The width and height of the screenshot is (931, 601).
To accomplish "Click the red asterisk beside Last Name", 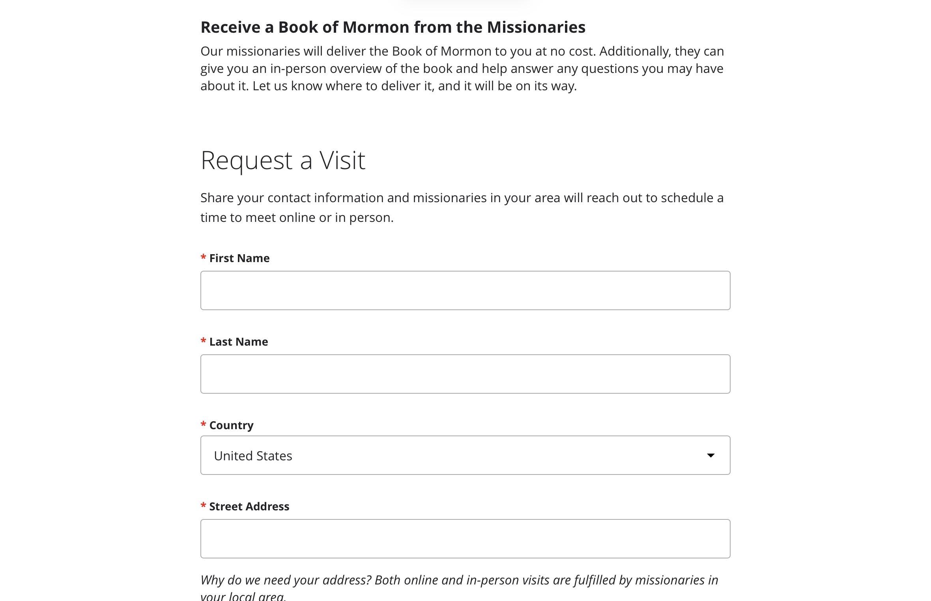I will coord(204,341).
